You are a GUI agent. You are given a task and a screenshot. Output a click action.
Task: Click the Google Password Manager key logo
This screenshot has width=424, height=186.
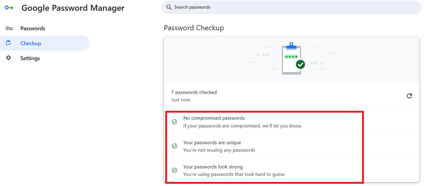point(9,8)
